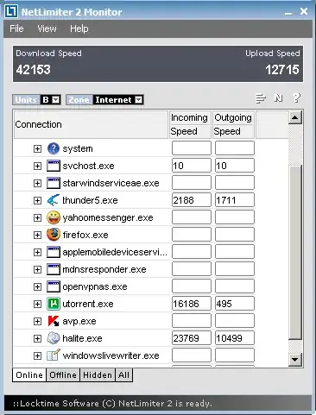Image resolution: width=316 pixels, height=415 pixels.
Task: Click firefox.exe empty incoming speed field
Action: click(x=192, y=235)
